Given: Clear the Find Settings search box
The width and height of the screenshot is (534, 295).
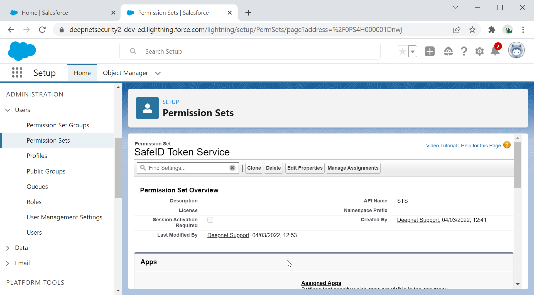Looking at the screenshot, I should 232,168.
